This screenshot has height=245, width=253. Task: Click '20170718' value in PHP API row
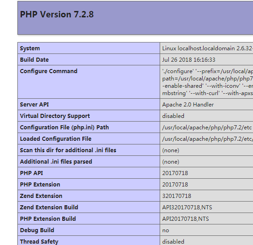coord(175,173)
